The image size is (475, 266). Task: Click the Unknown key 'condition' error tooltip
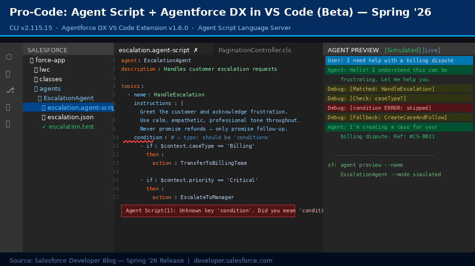(208, 211)
